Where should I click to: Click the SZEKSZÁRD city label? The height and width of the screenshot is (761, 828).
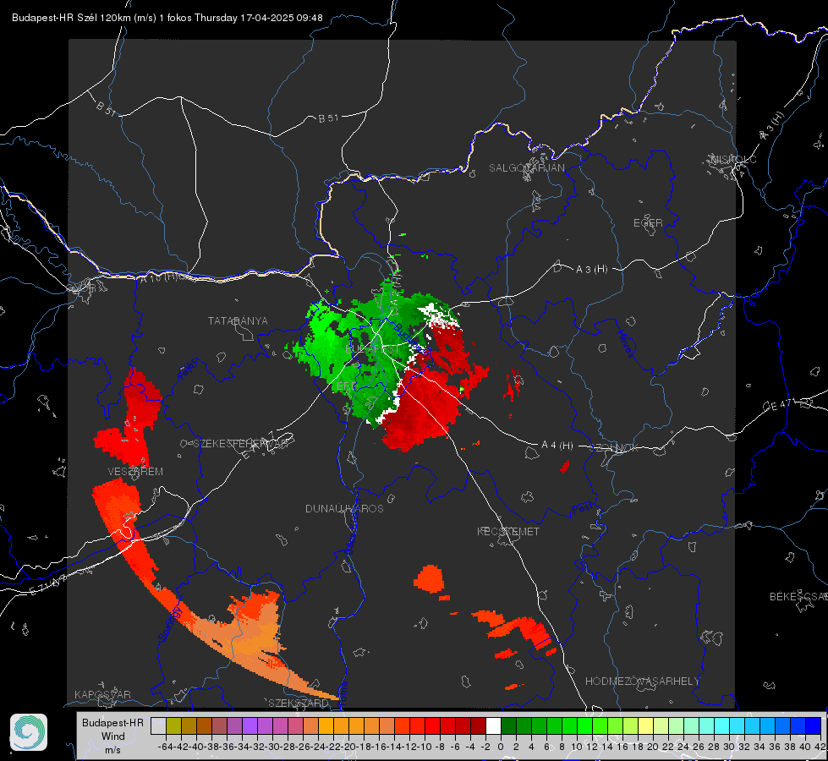coord(299,703)
